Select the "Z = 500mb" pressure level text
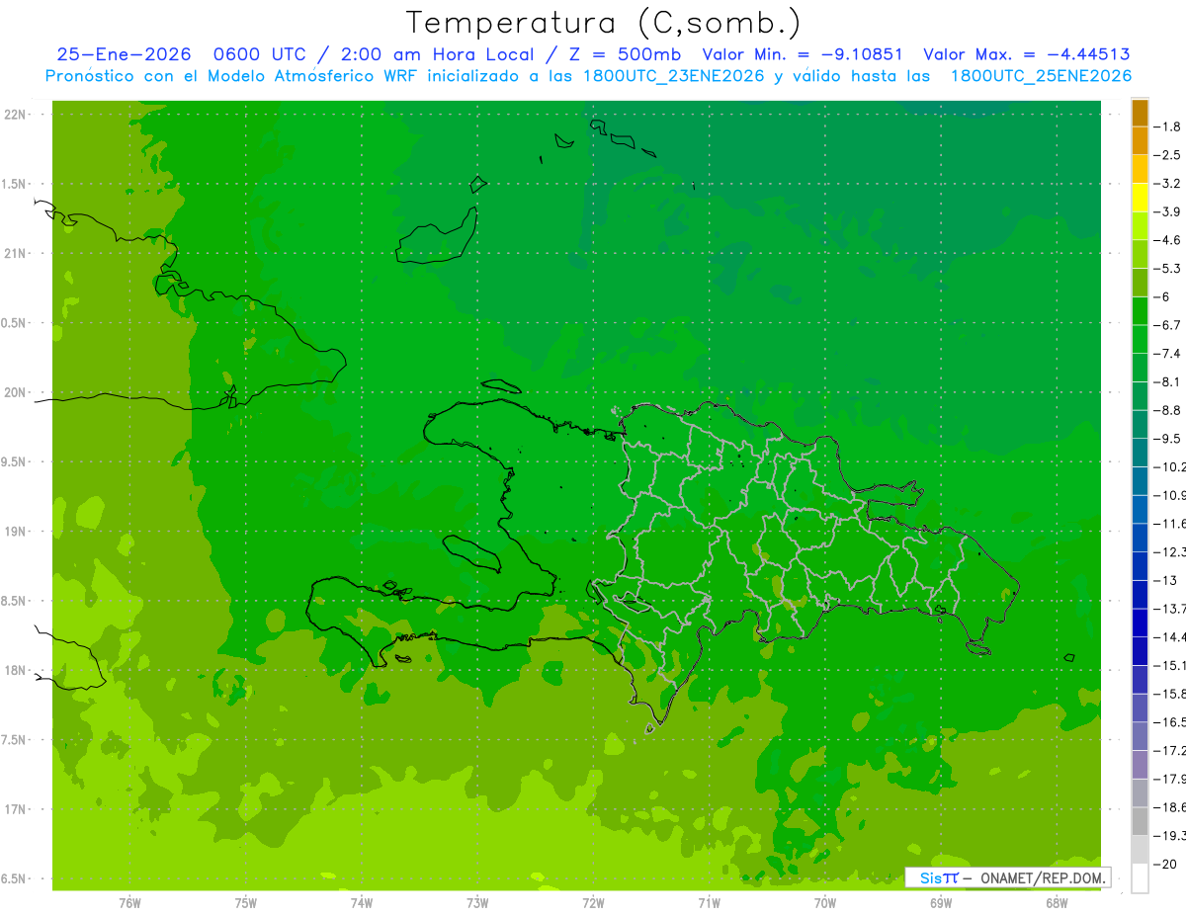The image size is (1186, 916). click(x=627, y=54)
